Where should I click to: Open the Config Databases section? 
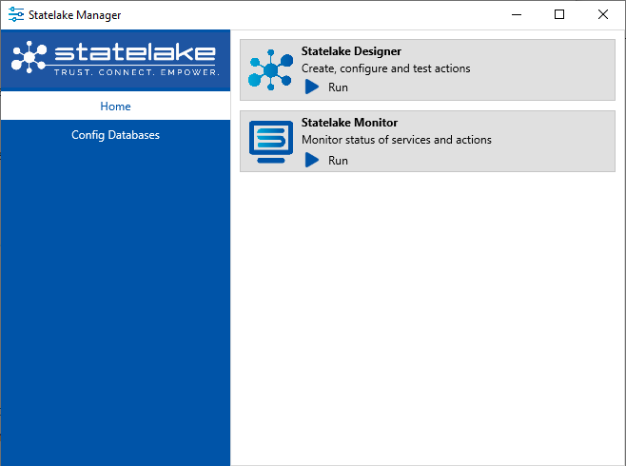click(115, 134)
